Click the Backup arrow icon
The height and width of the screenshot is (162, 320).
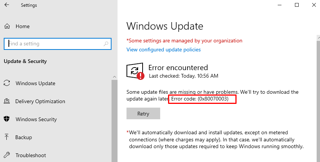(7, 137)
